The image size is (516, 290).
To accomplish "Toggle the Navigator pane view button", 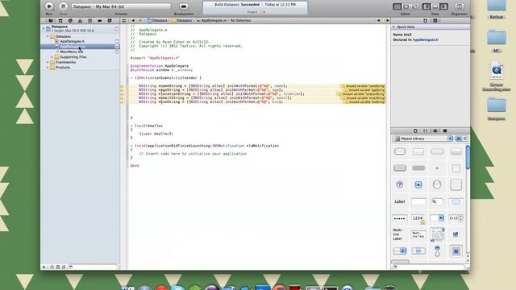I will (x=427, y=6).
